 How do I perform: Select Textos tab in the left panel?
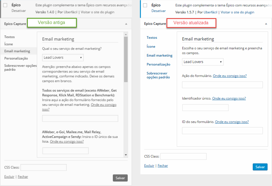pyautogui.click(x=9, y=37)
